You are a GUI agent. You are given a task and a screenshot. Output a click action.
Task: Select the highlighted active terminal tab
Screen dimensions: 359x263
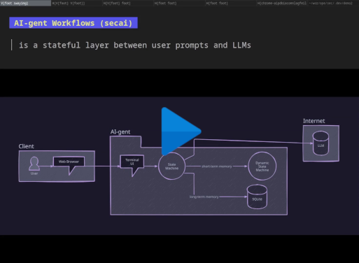(x=25, y=3)
